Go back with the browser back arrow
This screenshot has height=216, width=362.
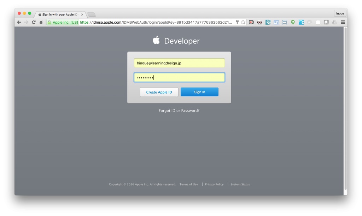19,22
